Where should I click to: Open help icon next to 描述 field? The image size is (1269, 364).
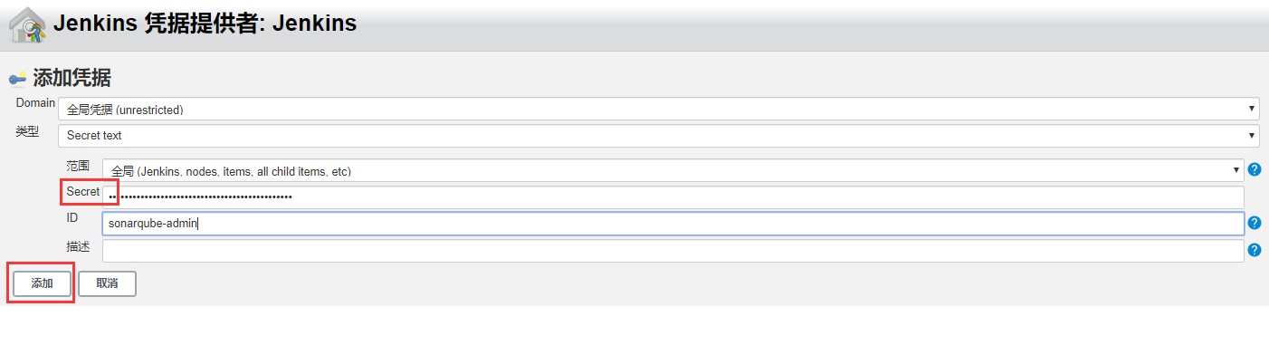(1254, 250)
